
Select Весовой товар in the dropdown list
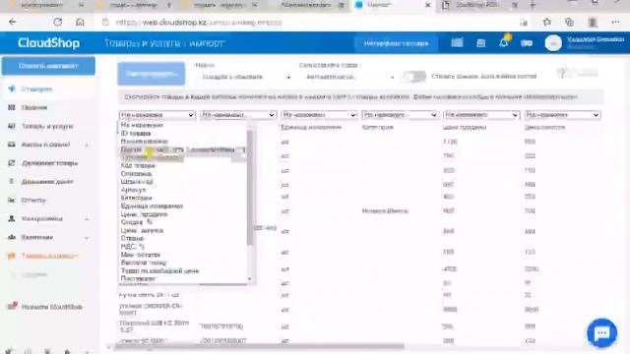[144, 263]
